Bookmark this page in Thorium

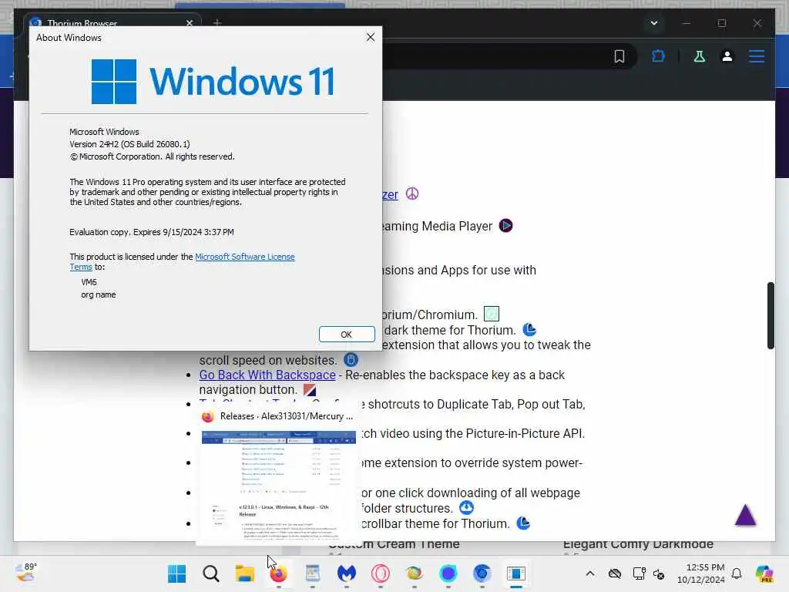click(619, 56)
